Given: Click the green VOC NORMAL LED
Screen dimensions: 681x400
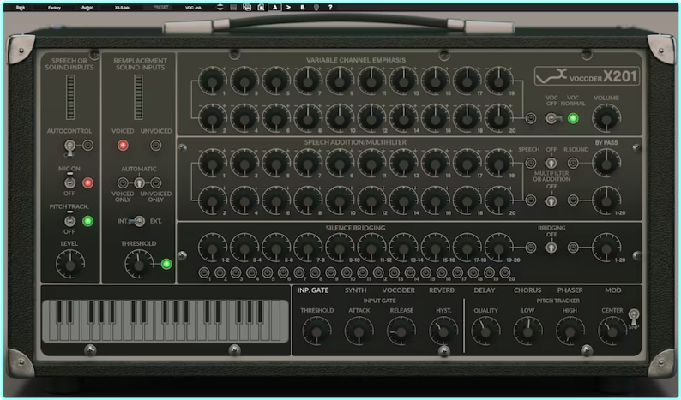Looking at the screenshot, I should coord(573,118).
